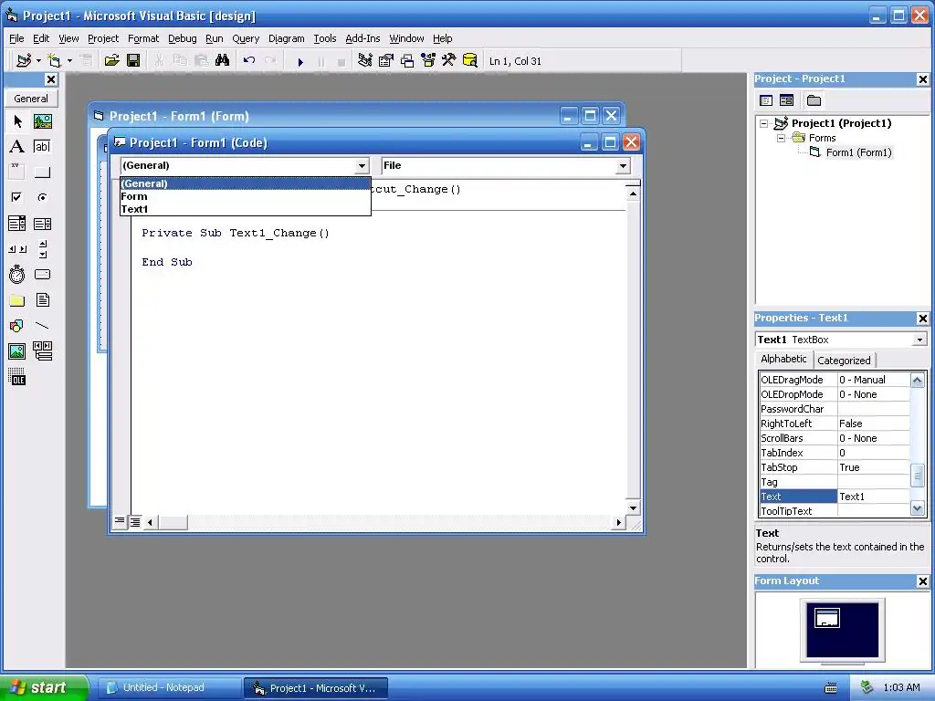Select the Image control tool

coord(17,351)
